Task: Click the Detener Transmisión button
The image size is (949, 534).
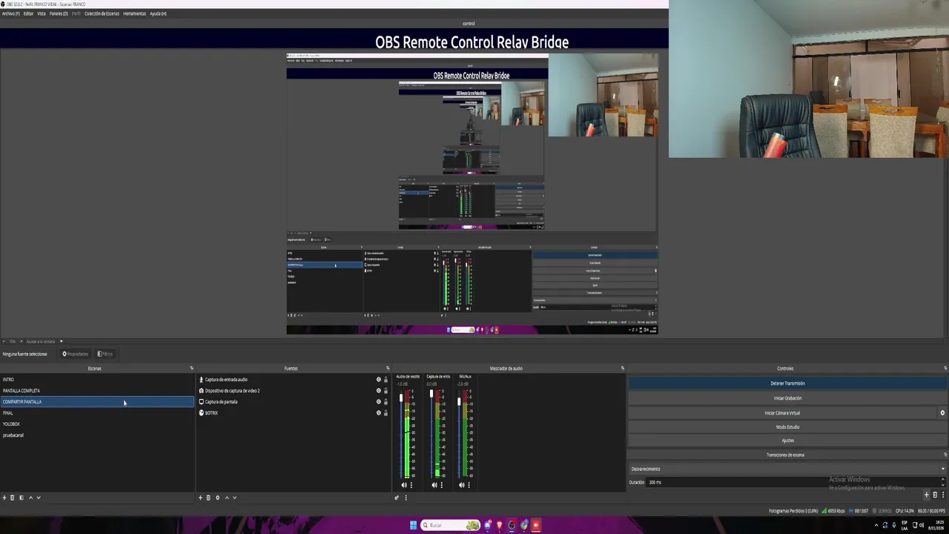Action: [x=787, y=383]
